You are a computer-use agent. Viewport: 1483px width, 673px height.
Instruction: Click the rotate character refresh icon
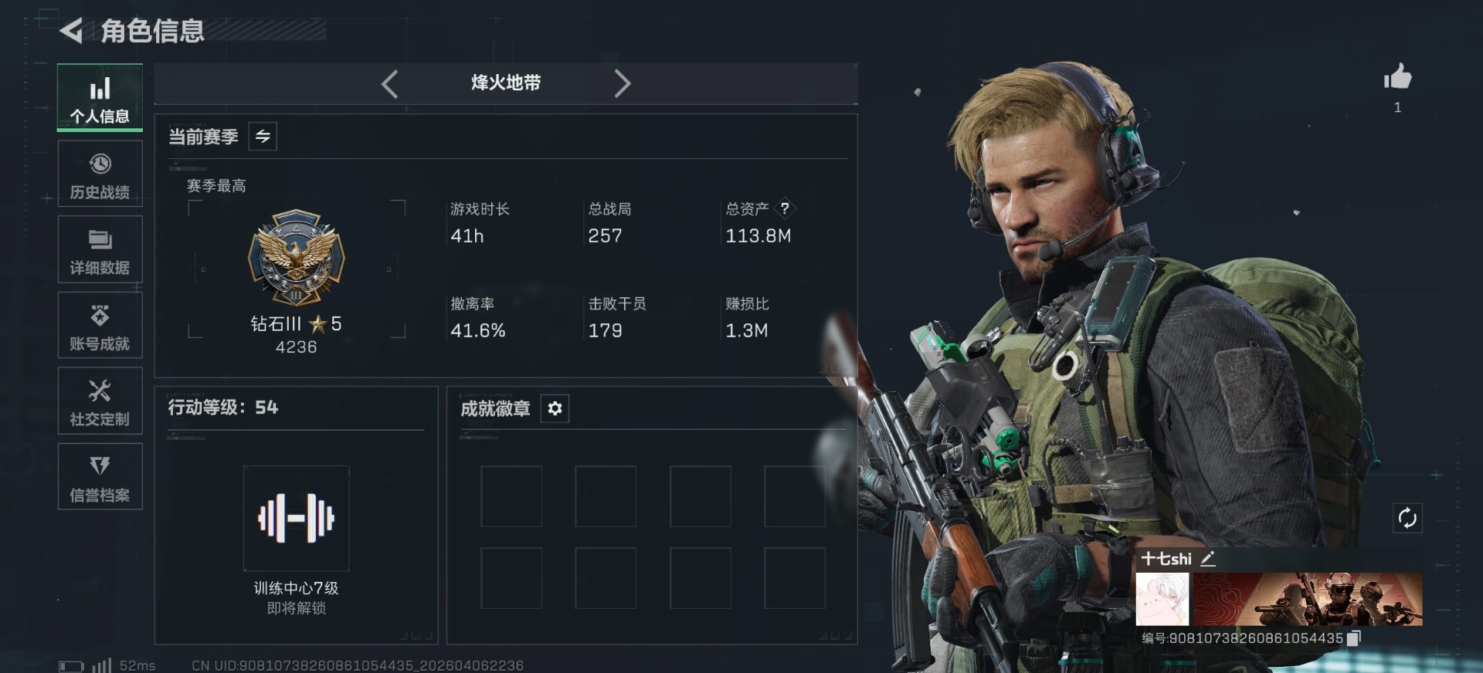(1407, 518)
